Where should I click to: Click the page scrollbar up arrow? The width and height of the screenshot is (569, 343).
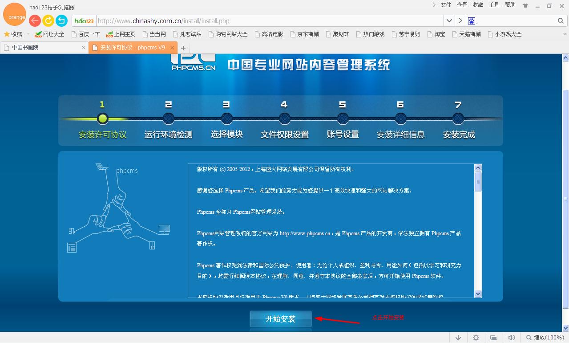(x=566, y=58)
